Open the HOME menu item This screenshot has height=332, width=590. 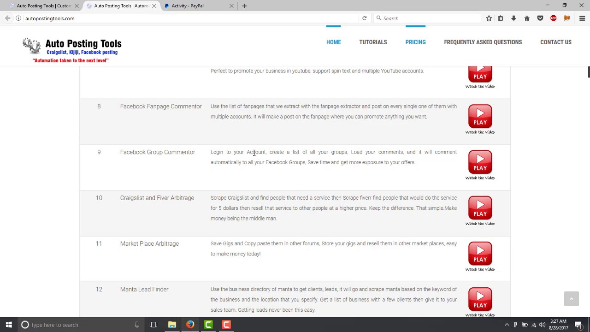point(334,42)
